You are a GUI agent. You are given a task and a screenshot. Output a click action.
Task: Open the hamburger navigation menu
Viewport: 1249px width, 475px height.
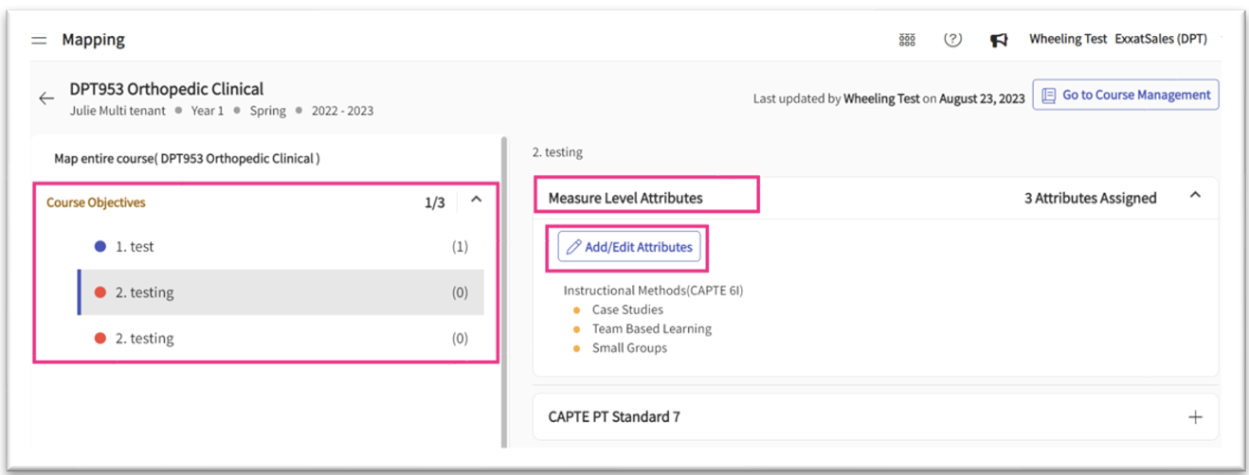39,41
